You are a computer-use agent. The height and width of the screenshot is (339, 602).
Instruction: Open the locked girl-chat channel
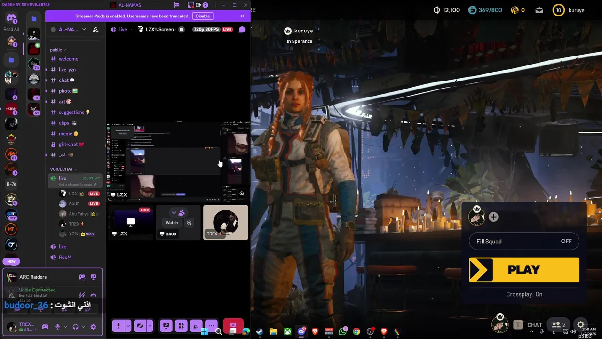(71, 145)
